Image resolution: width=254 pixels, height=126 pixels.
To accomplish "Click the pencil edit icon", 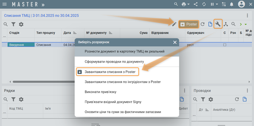I will [x=174, y=24].
